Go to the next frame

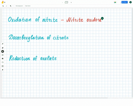click(x=71, y=2)
